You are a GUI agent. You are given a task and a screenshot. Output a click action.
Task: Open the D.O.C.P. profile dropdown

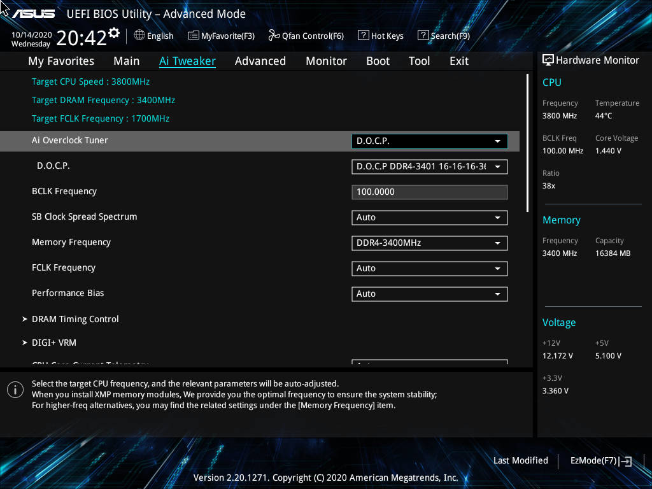tap(430, 167)
